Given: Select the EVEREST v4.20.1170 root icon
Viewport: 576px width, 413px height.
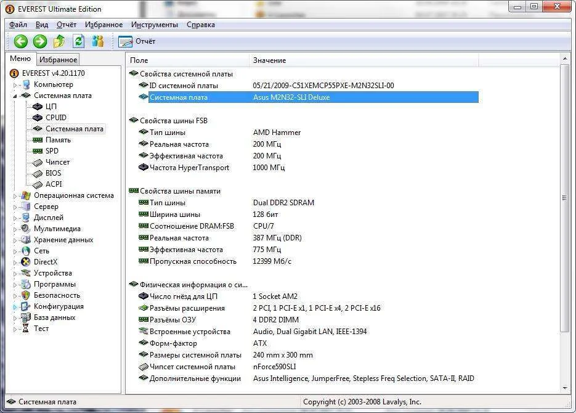Looking at the screenshot, I should point(14,73).
